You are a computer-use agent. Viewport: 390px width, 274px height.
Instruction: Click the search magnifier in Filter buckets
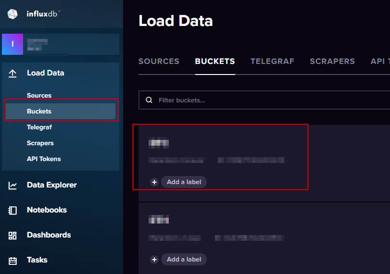coord(149,100)
